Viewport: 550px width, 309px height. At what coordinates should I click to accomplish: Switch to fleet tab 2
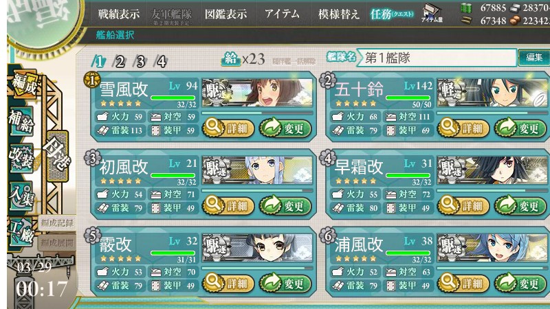(x=120, y=62)
